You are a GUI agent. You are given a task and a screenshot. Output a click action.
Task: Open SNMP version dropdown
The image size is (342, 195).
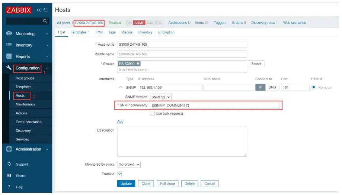(x=160, y=97)
